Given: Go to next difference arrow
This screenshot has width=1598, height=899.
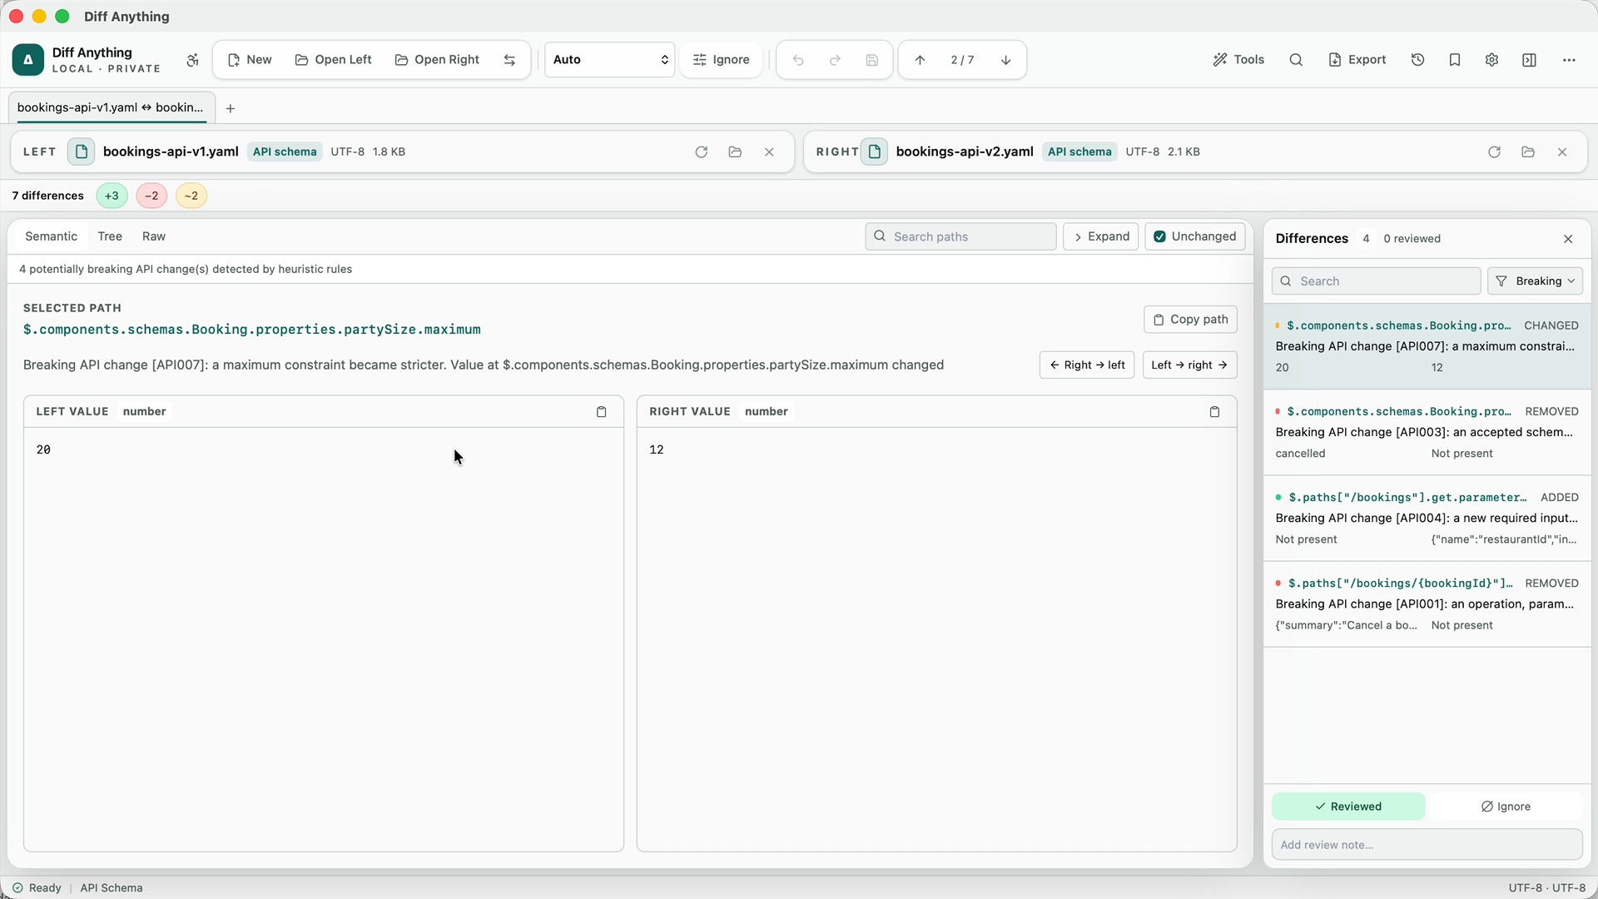Looking at the screenshot, I should (x=1005, y=60).
